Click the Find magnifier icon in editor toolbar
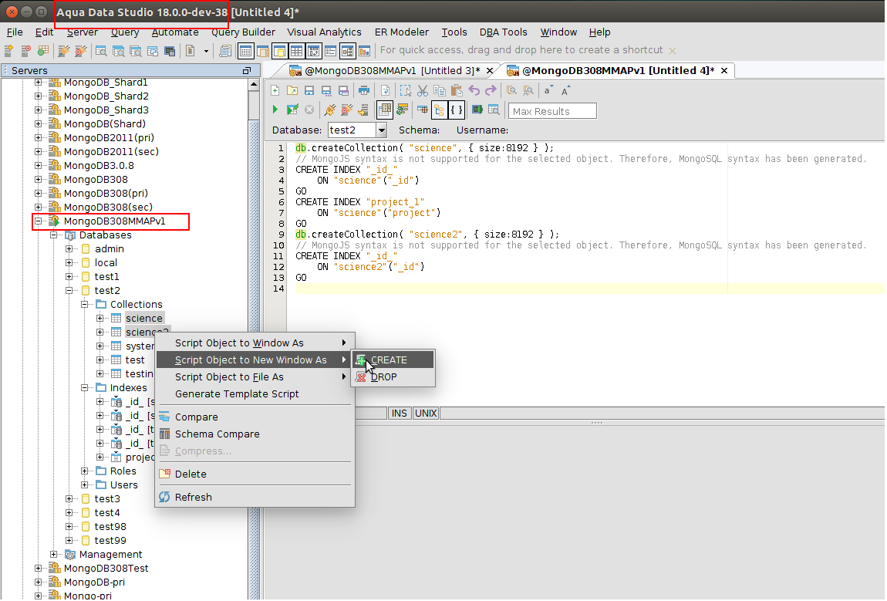This screenshot has height=601, width=887. point(511,90)
